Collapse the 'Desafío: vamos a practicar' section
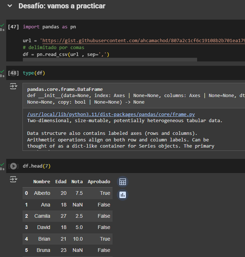The width and height of the screenshot is (245, 257). coord(10,6)
